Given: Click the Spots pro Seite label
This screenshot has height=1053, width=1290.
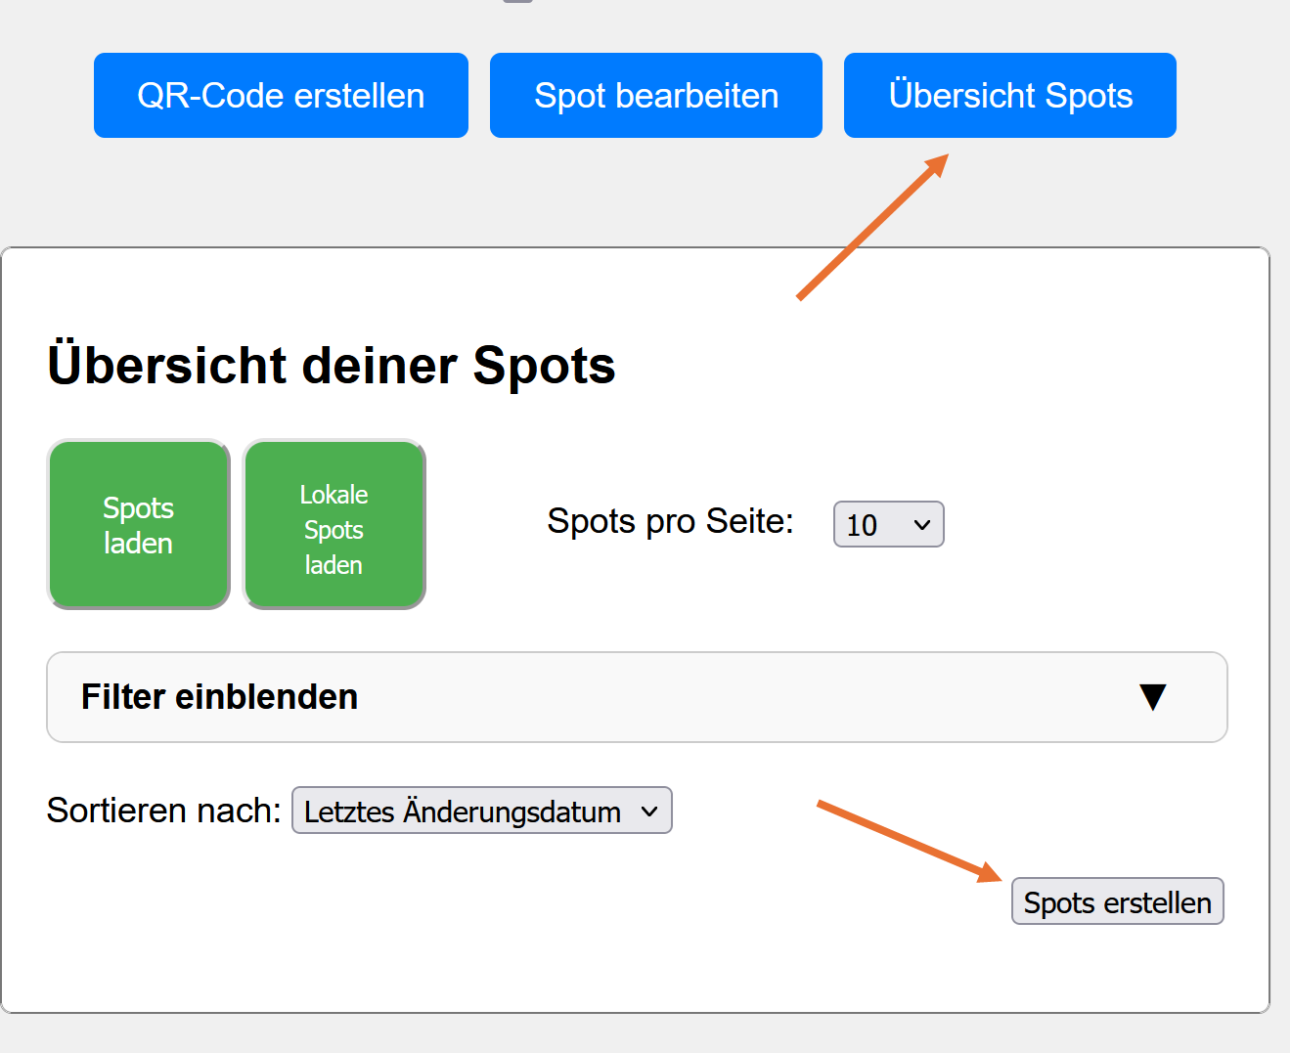Looking at the screenshot, I should click(670, 521).
